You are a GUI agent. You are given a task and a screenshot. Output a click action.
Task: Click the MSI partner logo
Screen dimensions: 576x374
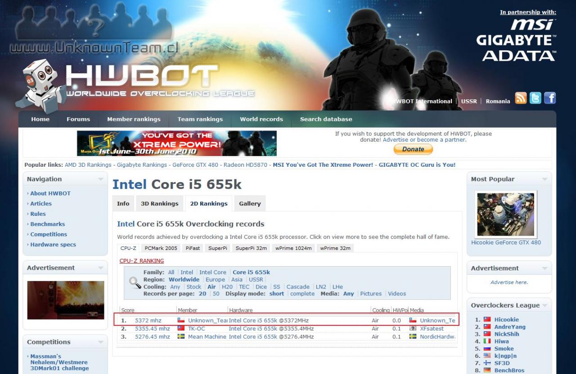pos(534,24)
